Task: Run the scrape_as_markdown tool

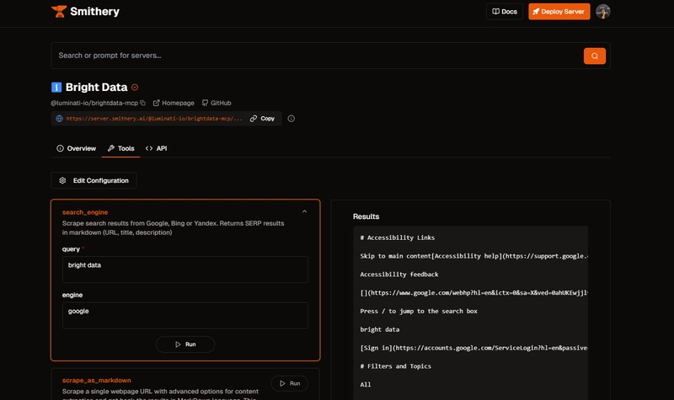Action: pyautogui.click(x=289, y=383)
